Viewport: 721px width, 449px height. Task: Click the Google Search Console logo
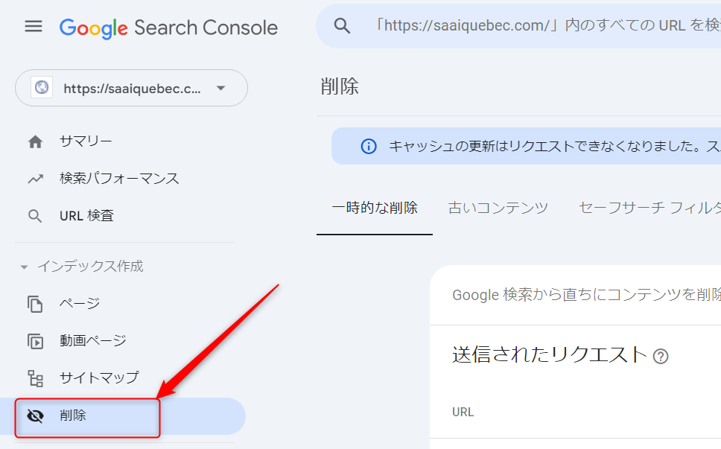click(x=168, y=28)
